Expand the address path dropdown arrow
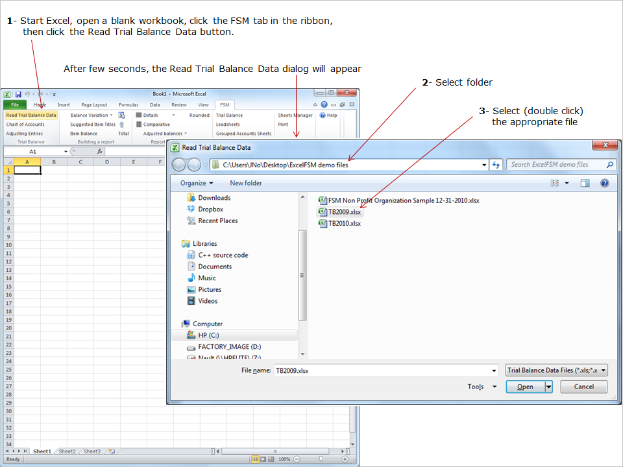The width and height of the screenshot is (623, 467). click(484, 165)
